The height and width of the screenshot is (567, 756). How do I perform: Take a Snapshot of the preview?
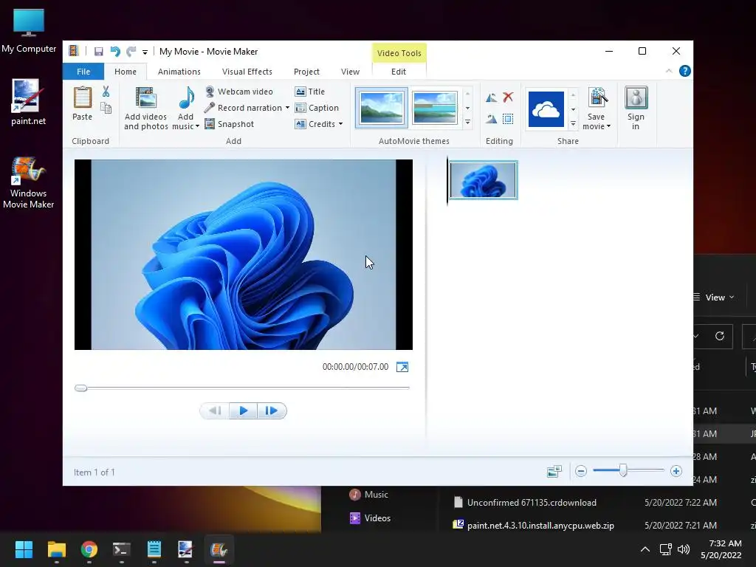230,124
